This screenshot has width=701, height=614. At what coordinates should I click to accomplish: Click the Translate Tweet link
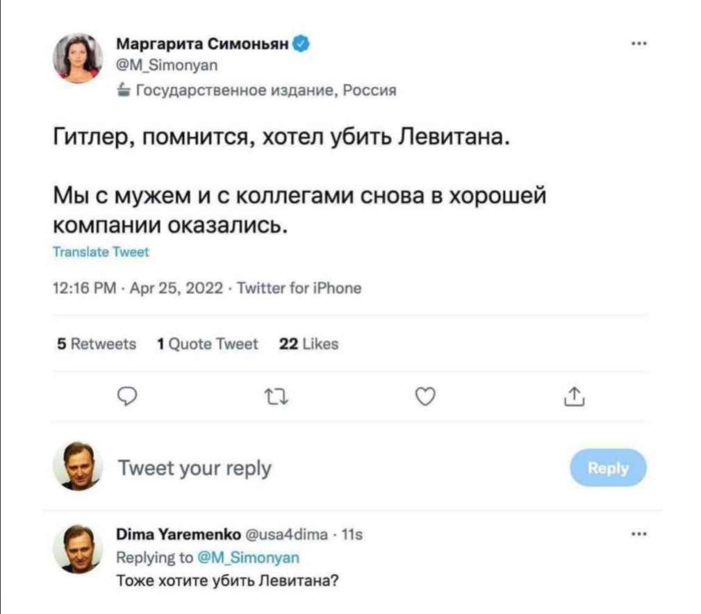click(x=101, y=253)
